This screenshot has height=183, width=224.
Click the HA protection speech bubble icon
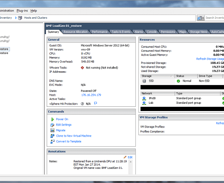click(96, 103)
